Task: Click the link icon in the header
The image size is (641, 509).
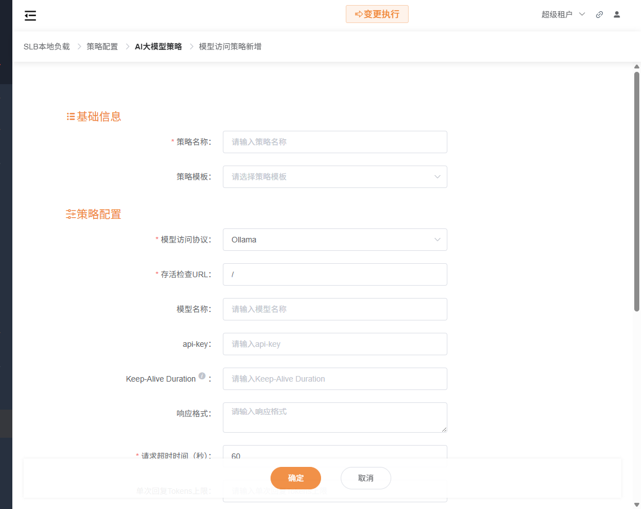Action: coord(599,15)
